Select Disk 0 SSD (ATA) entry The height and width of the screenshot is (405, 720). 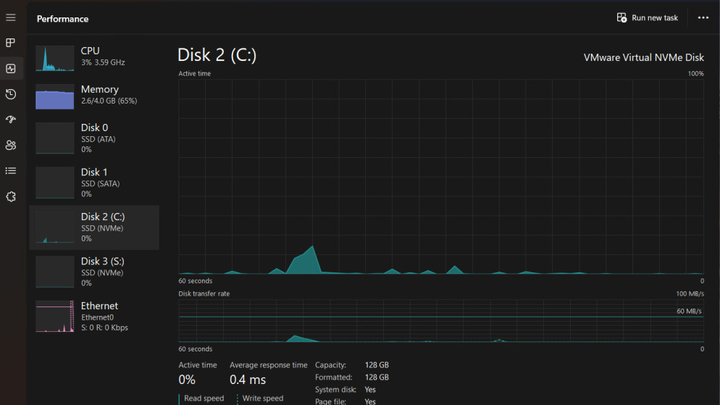(x=94, y=138)
